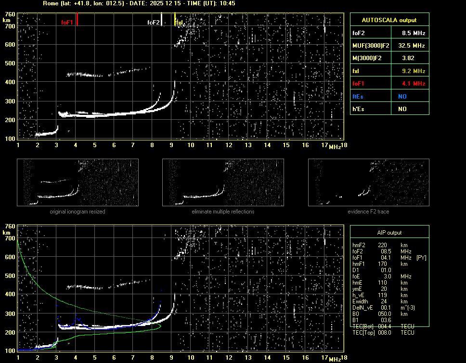The height and width of the screenshot is (363, 466).
Task: Click the AIP output header
Action: (x=389, y=233)
